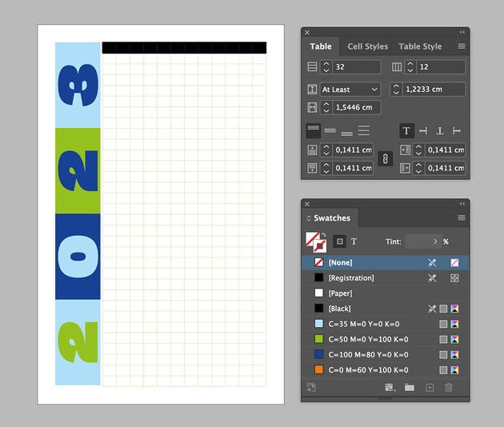This screenshot has width=504, height=427.
Task: Open the Table Style tab
Action: click(x=420, y=46)
